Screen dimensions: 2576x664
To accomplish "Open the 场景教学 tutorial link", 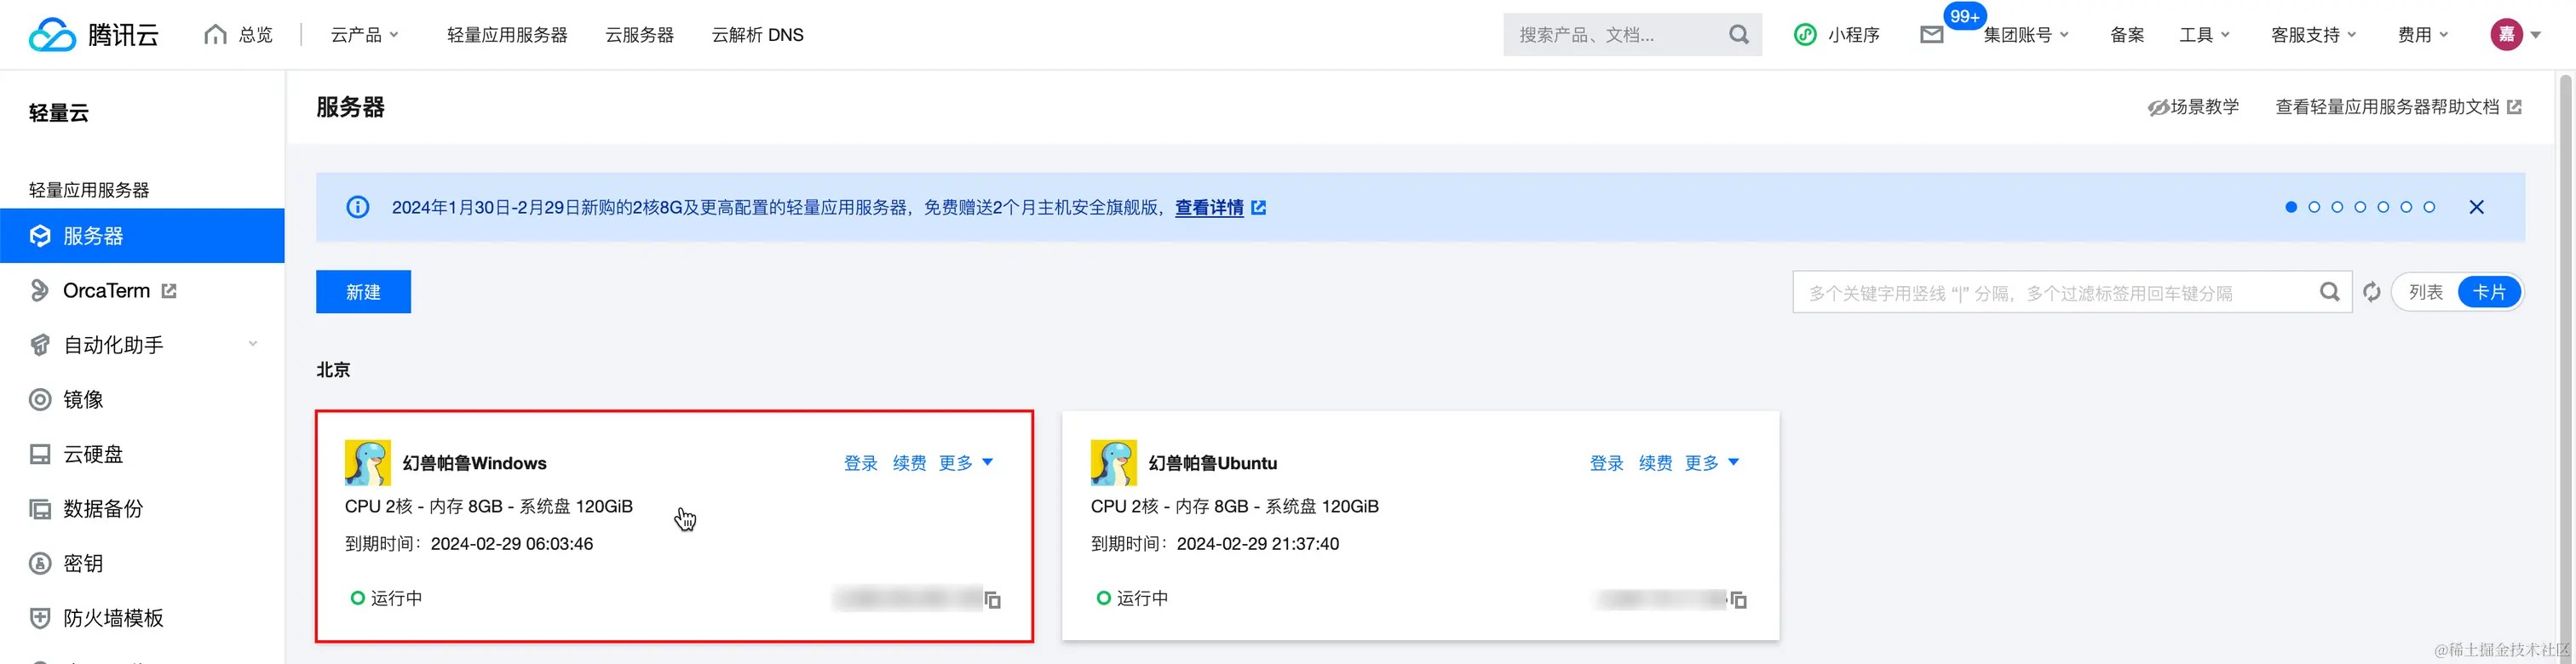I will [2193, 107].
